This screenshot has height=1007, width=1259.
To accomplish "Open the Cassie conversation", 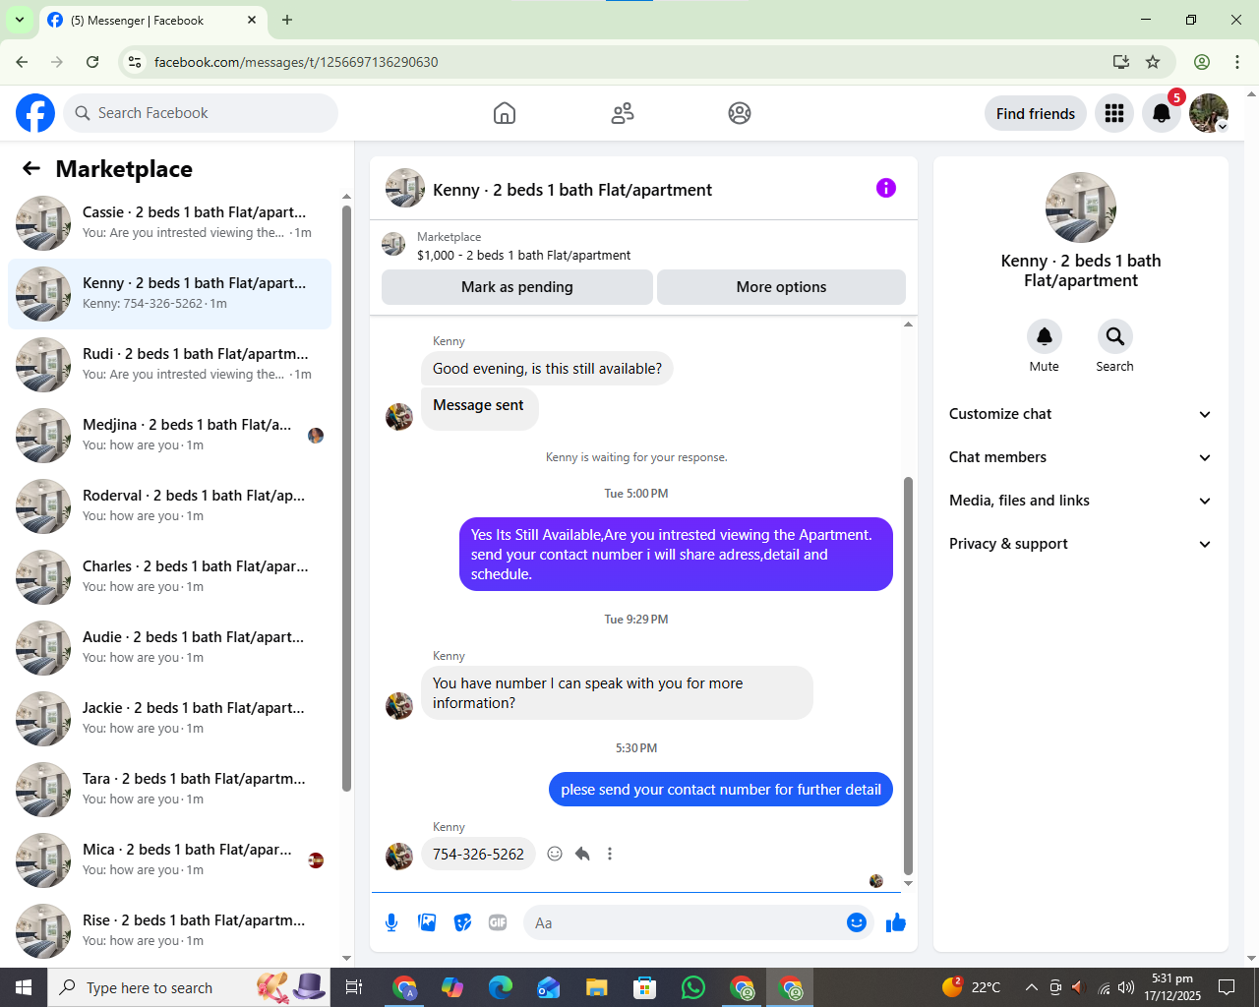I will coord(169,223).
